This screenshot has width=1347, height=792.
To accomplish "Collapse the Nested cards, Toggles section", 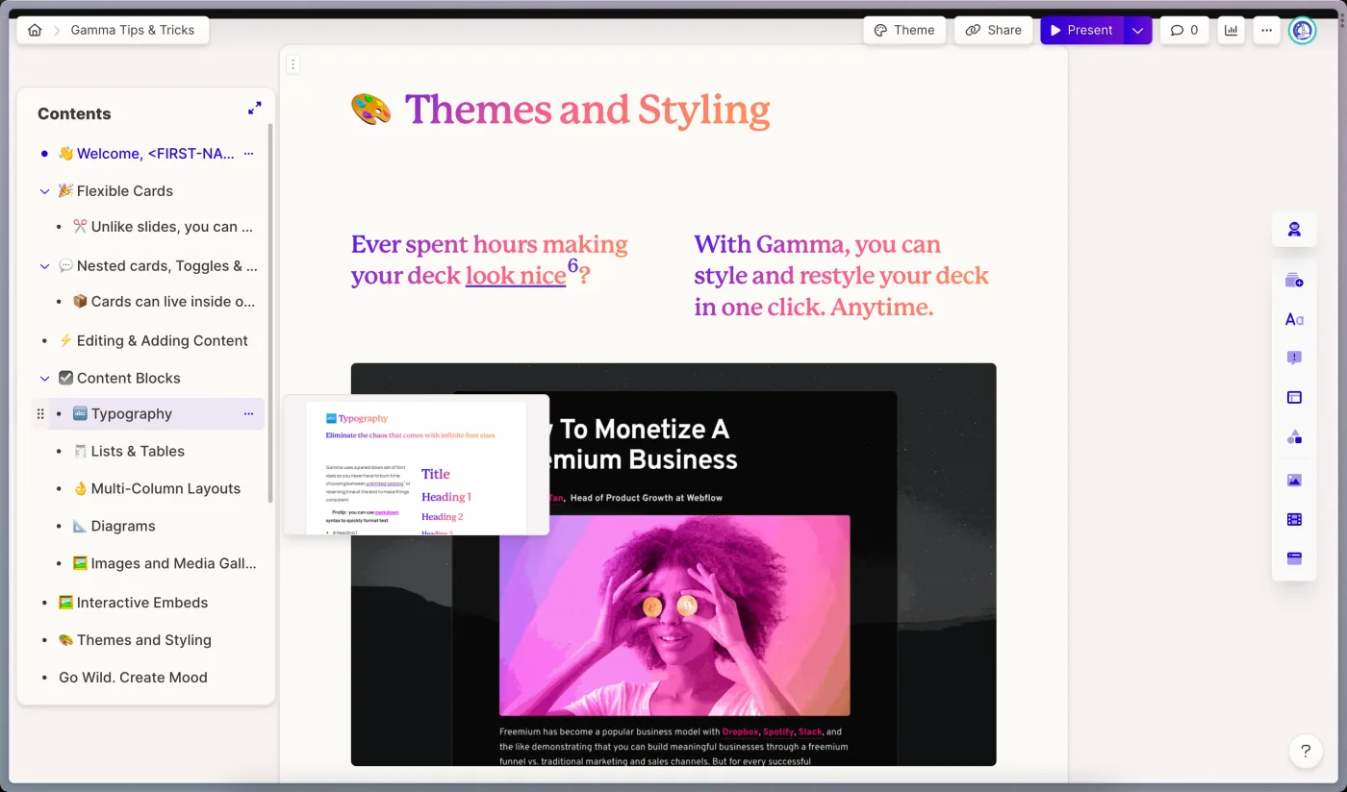I will [x=44, y=266].
